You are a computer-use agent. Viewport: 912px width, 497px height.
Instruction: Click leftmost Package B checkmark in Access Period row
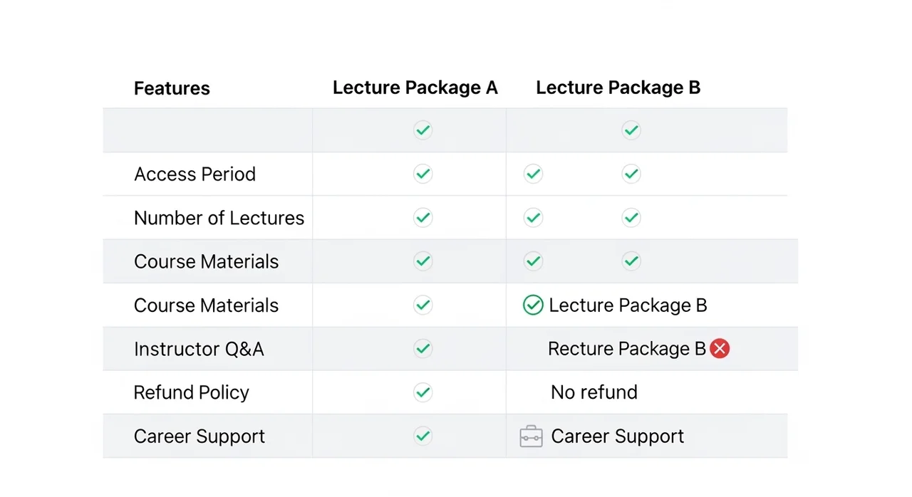[x=533, y=174]
